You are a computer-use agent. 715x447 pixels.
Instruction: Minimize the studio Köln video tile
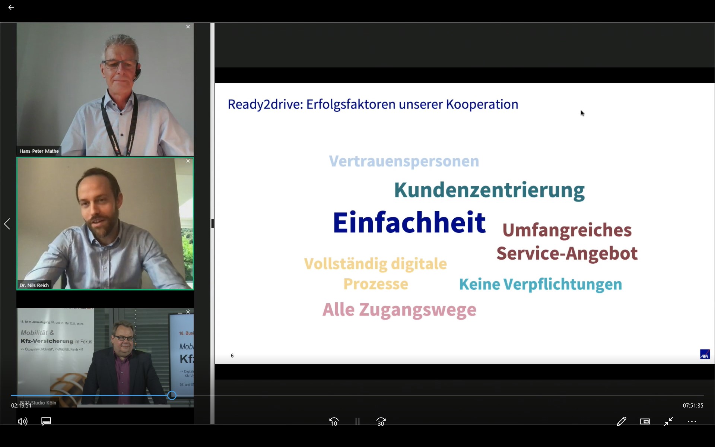tap(180, 313)
